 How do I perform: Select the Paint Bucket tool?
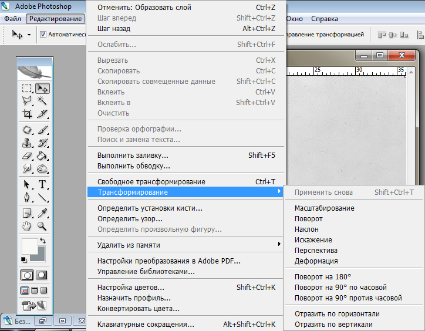click(x=42, y=156)
